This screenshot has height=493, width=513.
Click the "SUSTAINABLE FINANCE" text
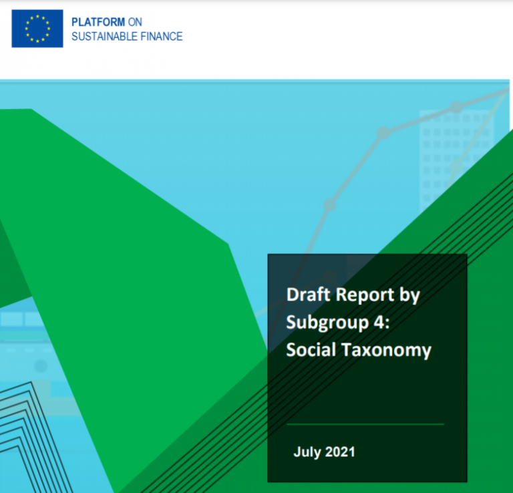point(127,36)
